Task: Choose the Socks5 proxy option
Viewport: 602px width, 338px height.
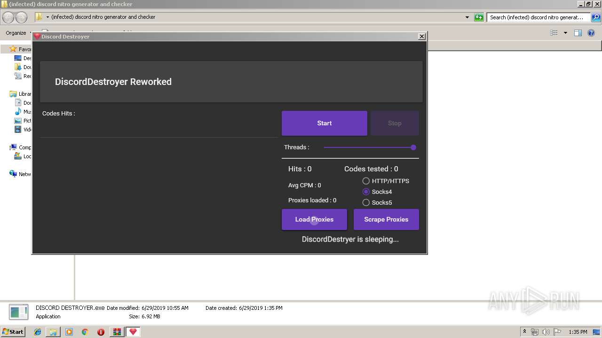Action: [366, 202]
